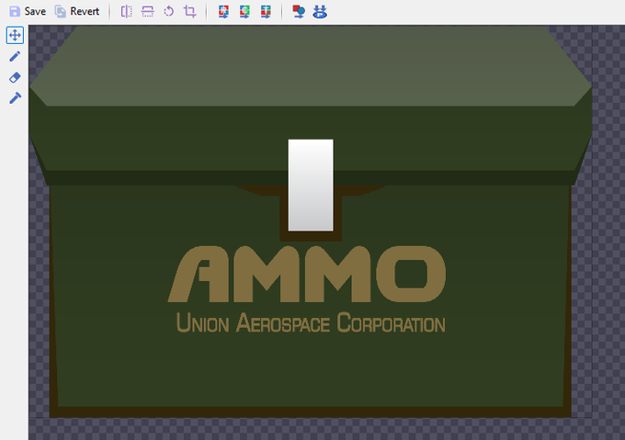The image size is (625, 440).
Task: Flip the image vertically
Action: pyautogui.click(x=147, y=12)
